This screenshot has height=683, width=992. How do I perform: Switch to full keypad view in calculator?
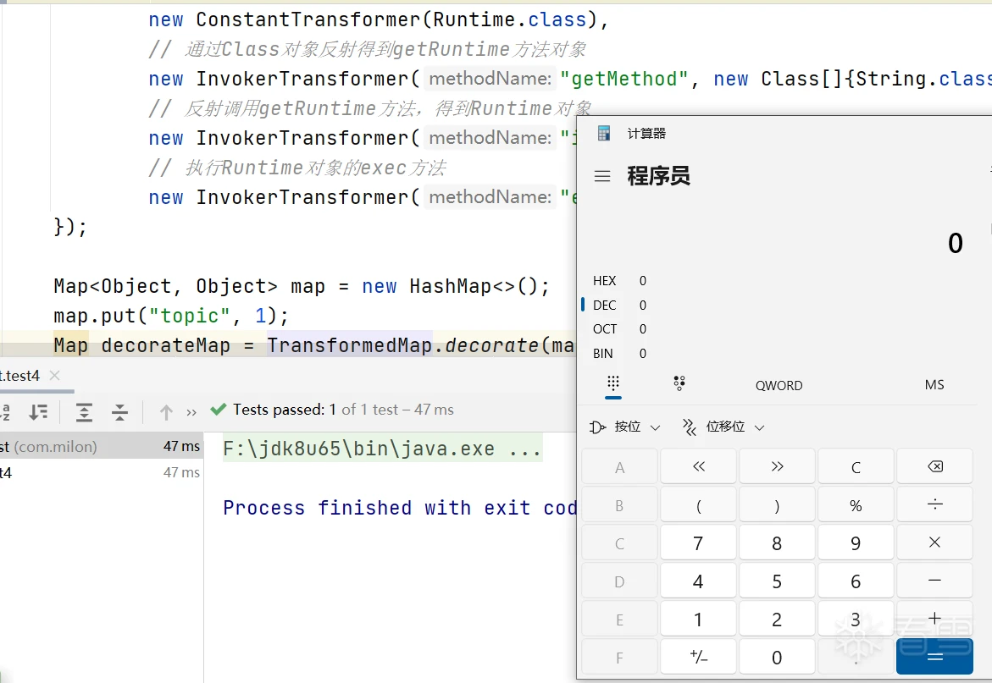(x=613, y=384)
